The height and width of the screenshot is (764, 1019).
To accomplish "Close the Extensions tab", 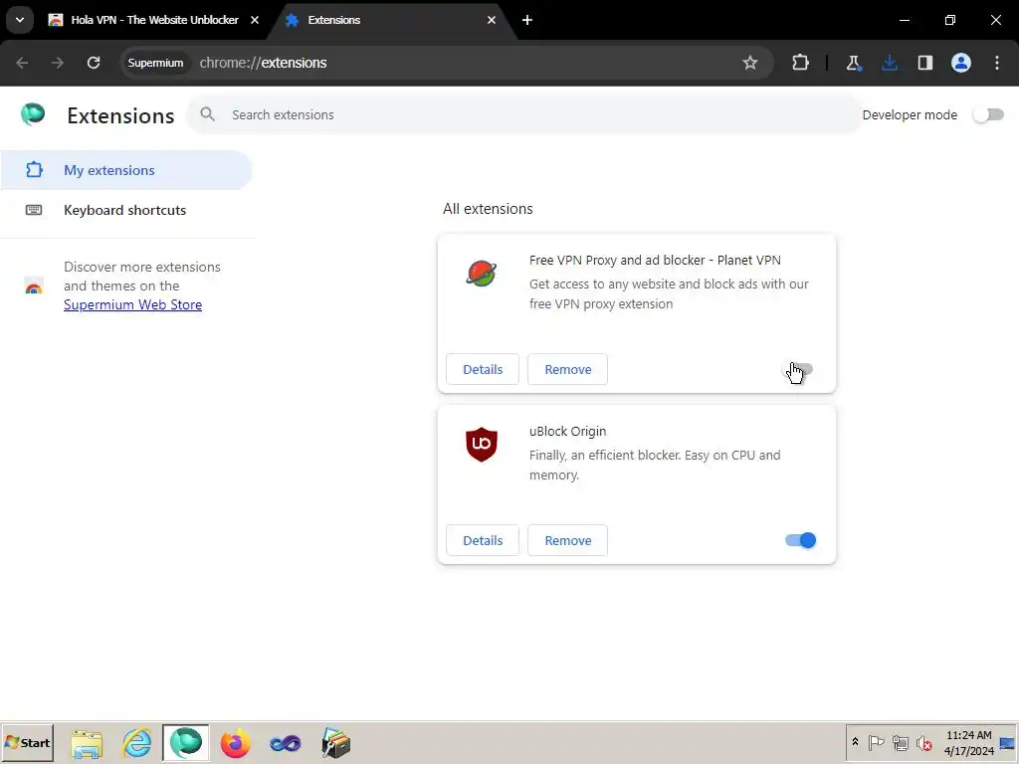I will (492, 20).
